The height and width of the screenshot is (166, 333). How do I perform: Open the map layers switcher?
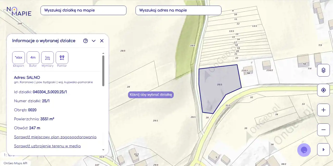tap(323, 70)
